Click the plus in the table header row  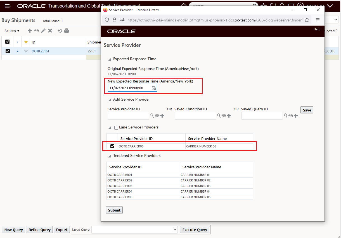18,42
